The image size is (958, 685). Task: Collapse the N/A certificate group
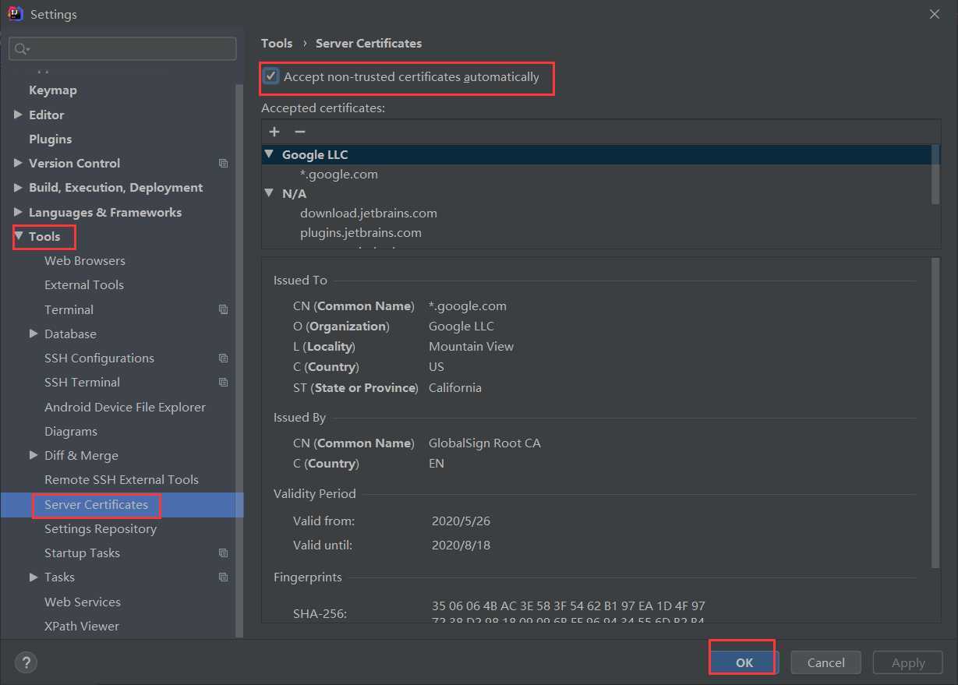tap(269, 193)
